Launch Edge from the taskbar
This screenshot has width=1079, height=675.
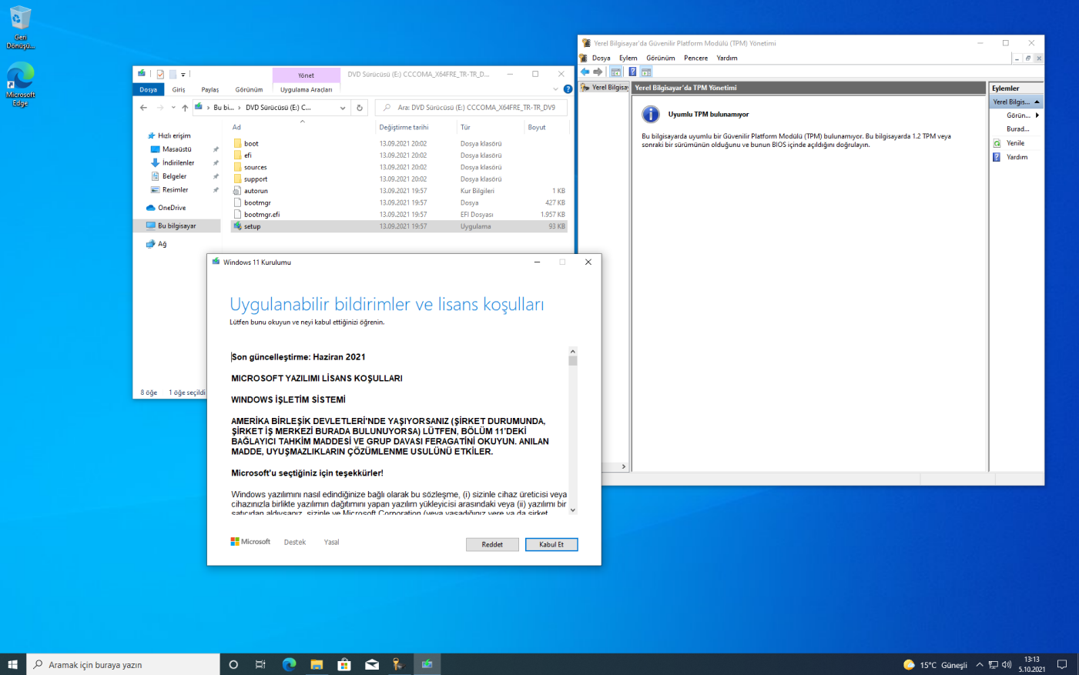[289, 664]
